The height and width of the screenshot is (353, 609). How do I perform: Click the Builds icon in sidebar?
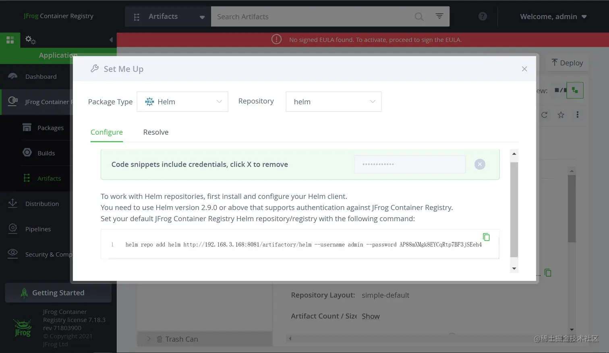click(27, 152)
